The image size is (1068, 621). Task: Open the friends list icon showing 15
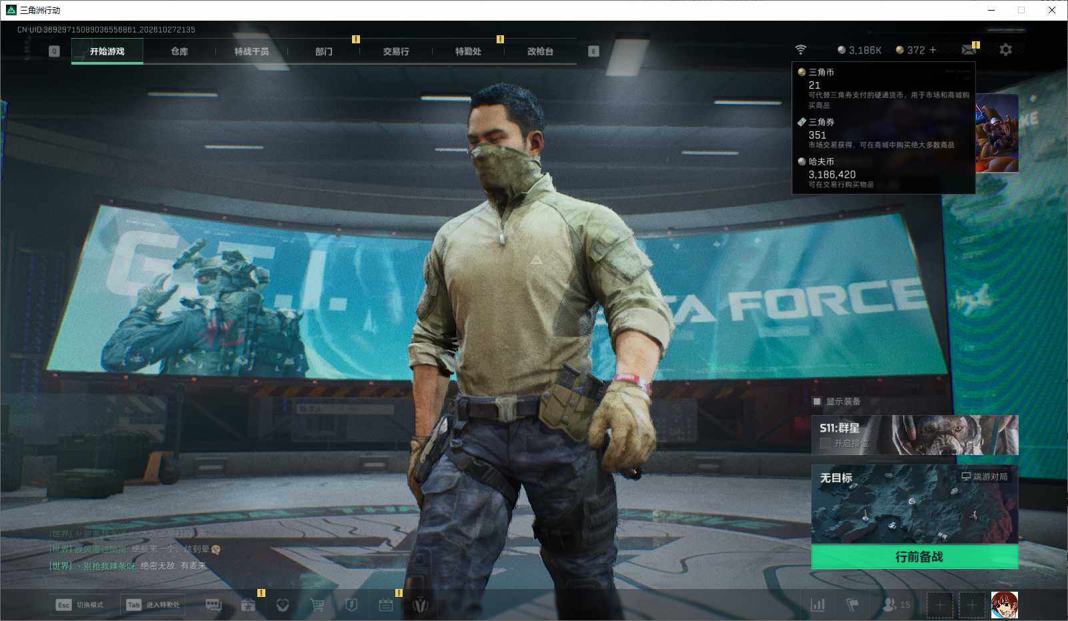coord(895,605)
